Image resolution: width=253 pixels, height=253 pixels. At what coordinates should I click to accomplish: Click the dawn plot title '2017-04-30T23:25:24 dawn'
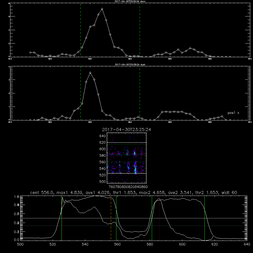point(130,1)
